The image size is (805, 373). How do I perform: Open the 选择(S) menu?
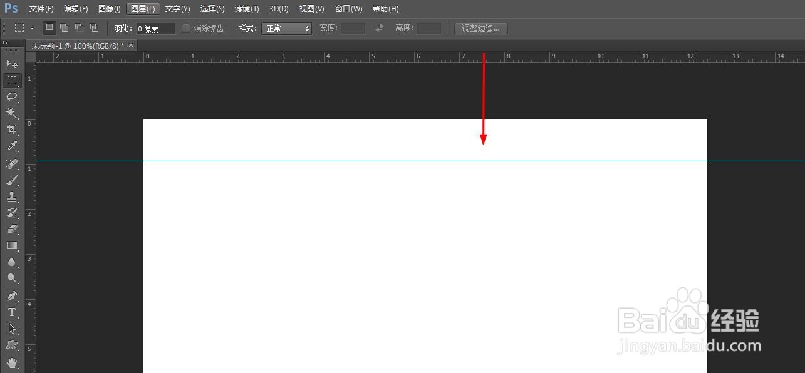tap(212, 9)
